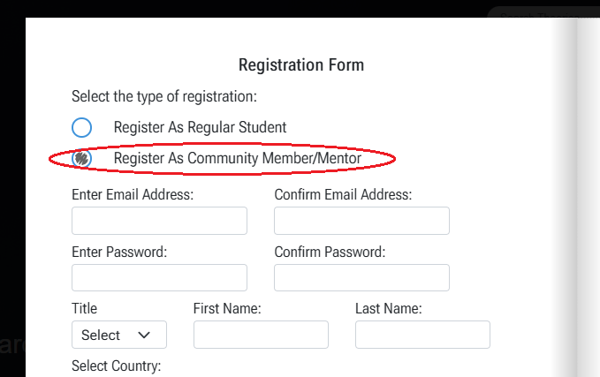This screenshot has height=377, width=600.
Task: Open the Title Select dropdown
Action: [x=118, y=336]
